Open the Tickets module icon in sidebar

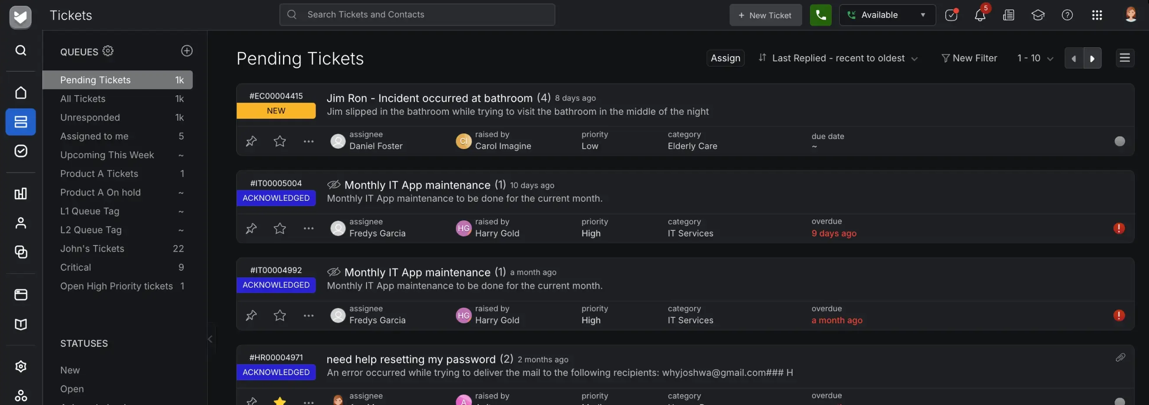click(20, 122)
